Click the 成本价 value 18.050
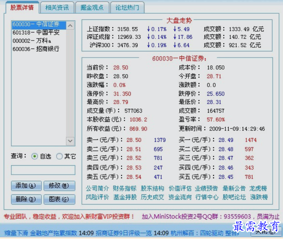The height and width of the screenshot is (239, 283). [216, 68]
